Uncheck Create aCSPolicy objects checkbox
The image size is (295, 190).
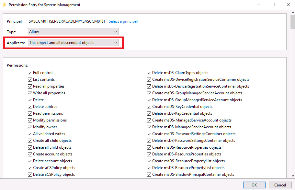30,168
